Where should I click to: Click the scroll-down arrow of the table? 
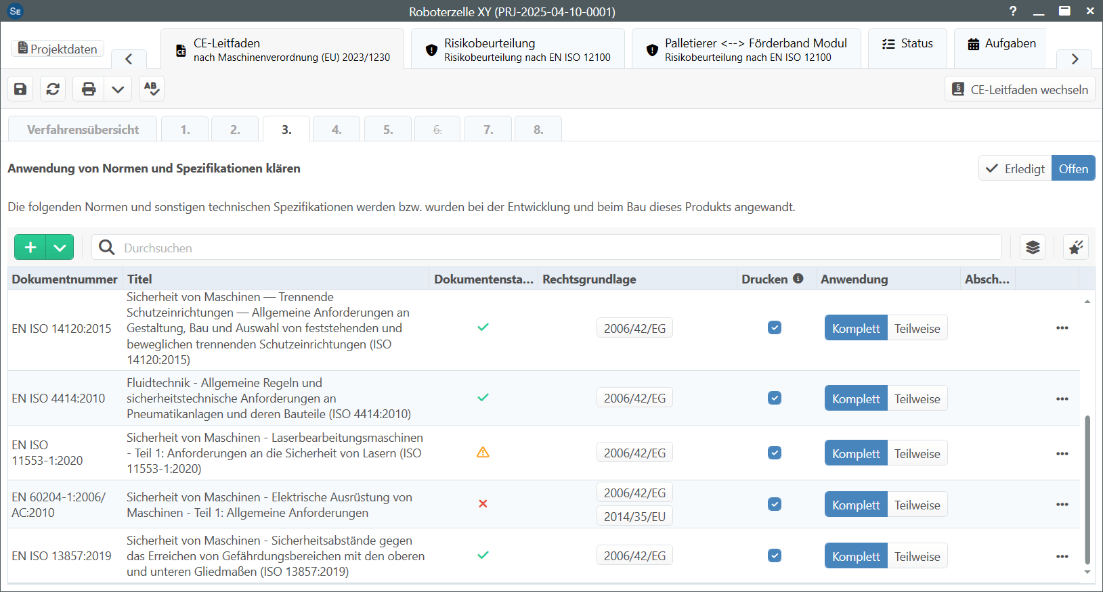click(x=1087, y=572)
